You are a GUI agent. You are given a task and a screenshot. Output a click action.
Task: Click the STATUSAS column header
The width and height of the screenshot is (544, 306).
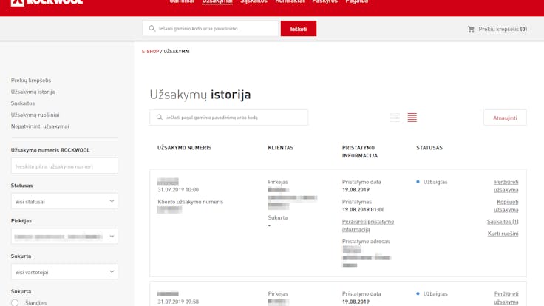pyautogui.click(x=429, y=148)
